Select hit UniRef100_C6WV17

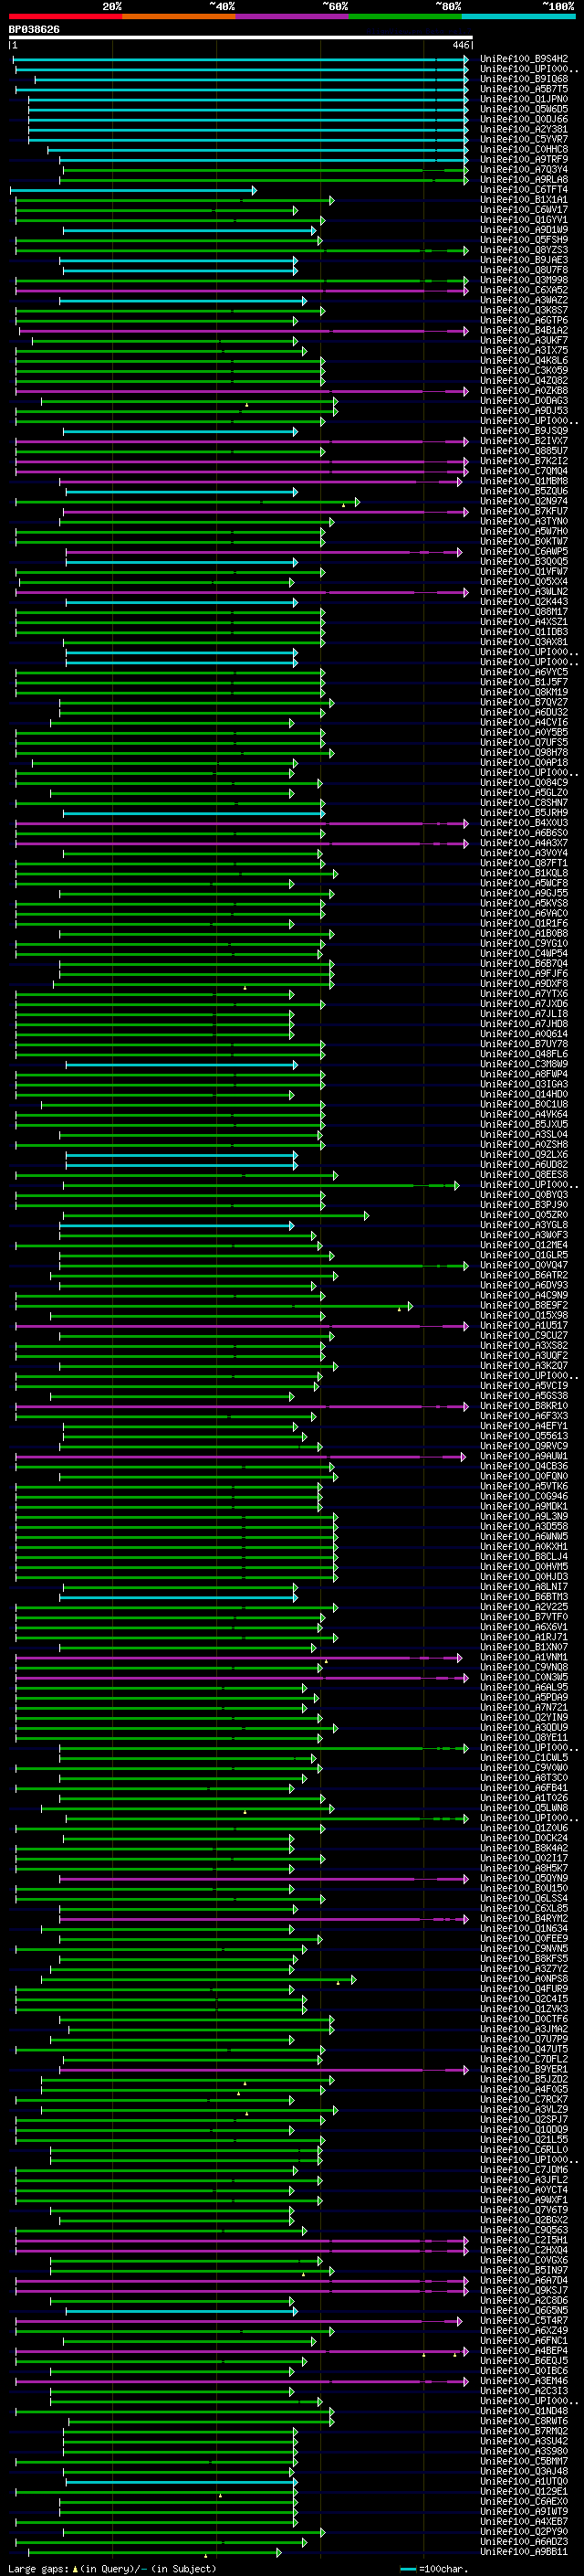(x=524, y=210)
